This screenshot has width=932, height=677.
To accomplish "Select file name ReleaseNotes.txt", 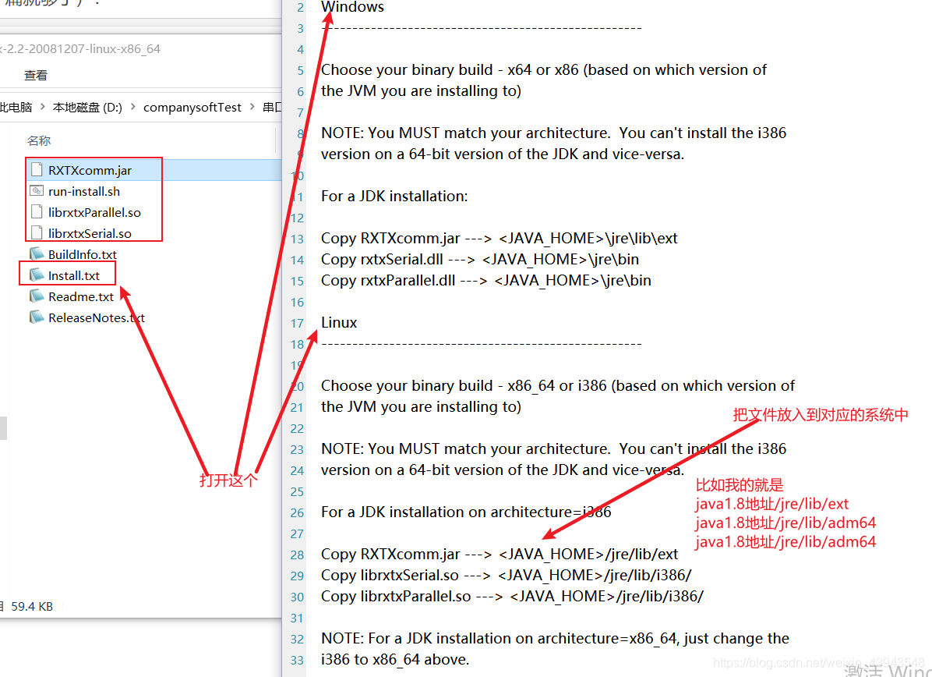I will pos(97,317).
